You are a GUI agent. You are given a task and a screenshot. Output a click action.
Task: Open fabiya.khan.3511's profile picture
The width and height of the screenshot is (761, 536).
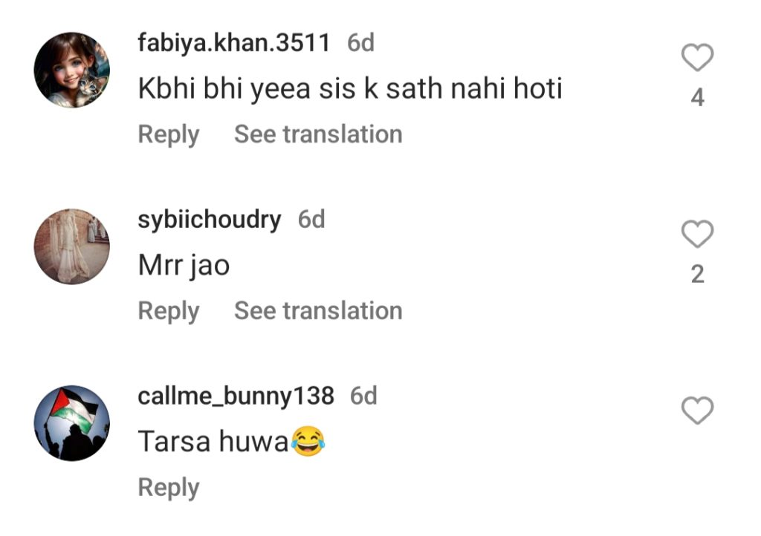[72, 70]
